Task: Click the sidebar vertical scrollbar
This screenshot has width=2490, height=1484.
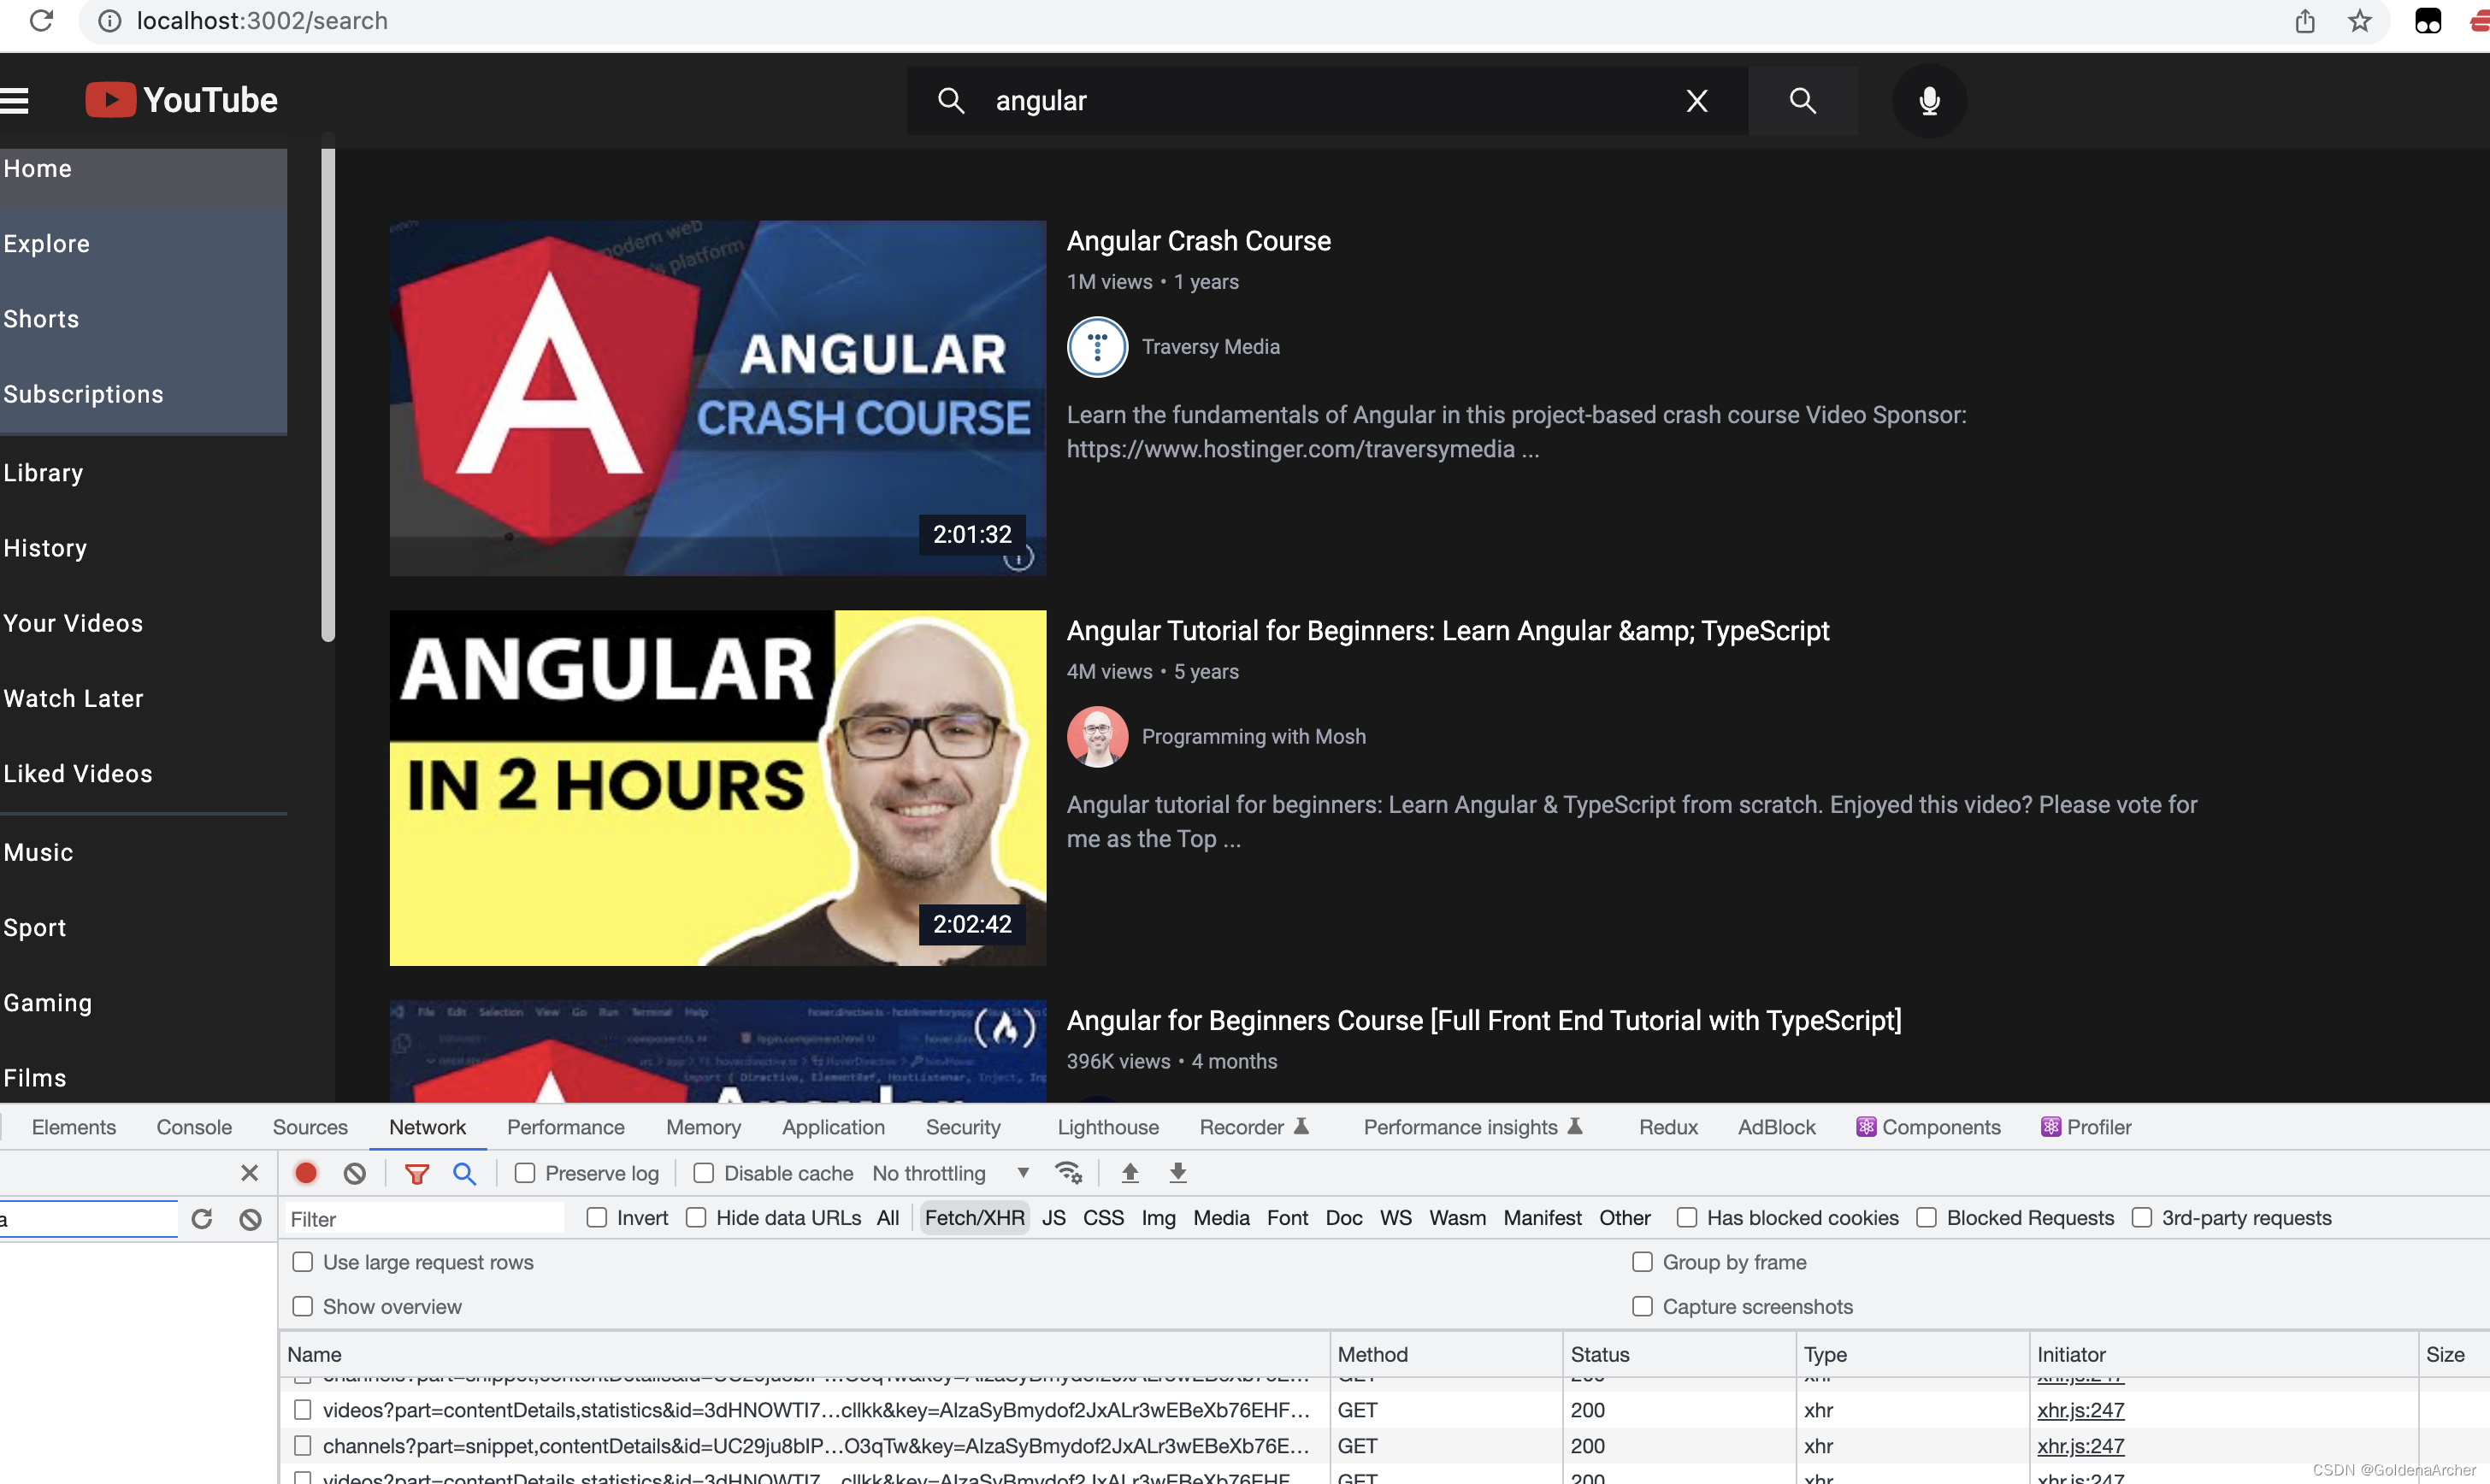Action: click(328, 395)
